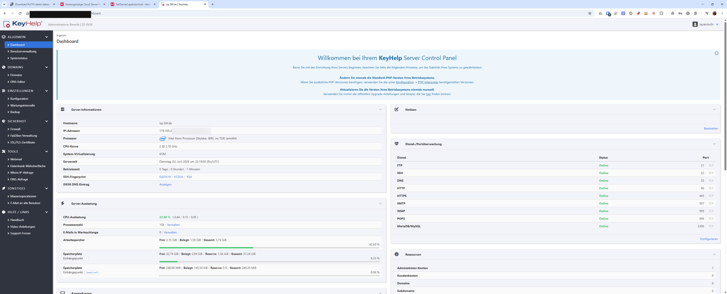Collapse the SICHERHEIT sidebar section
The image size is (727, 294).
click(x=47, y=121)
